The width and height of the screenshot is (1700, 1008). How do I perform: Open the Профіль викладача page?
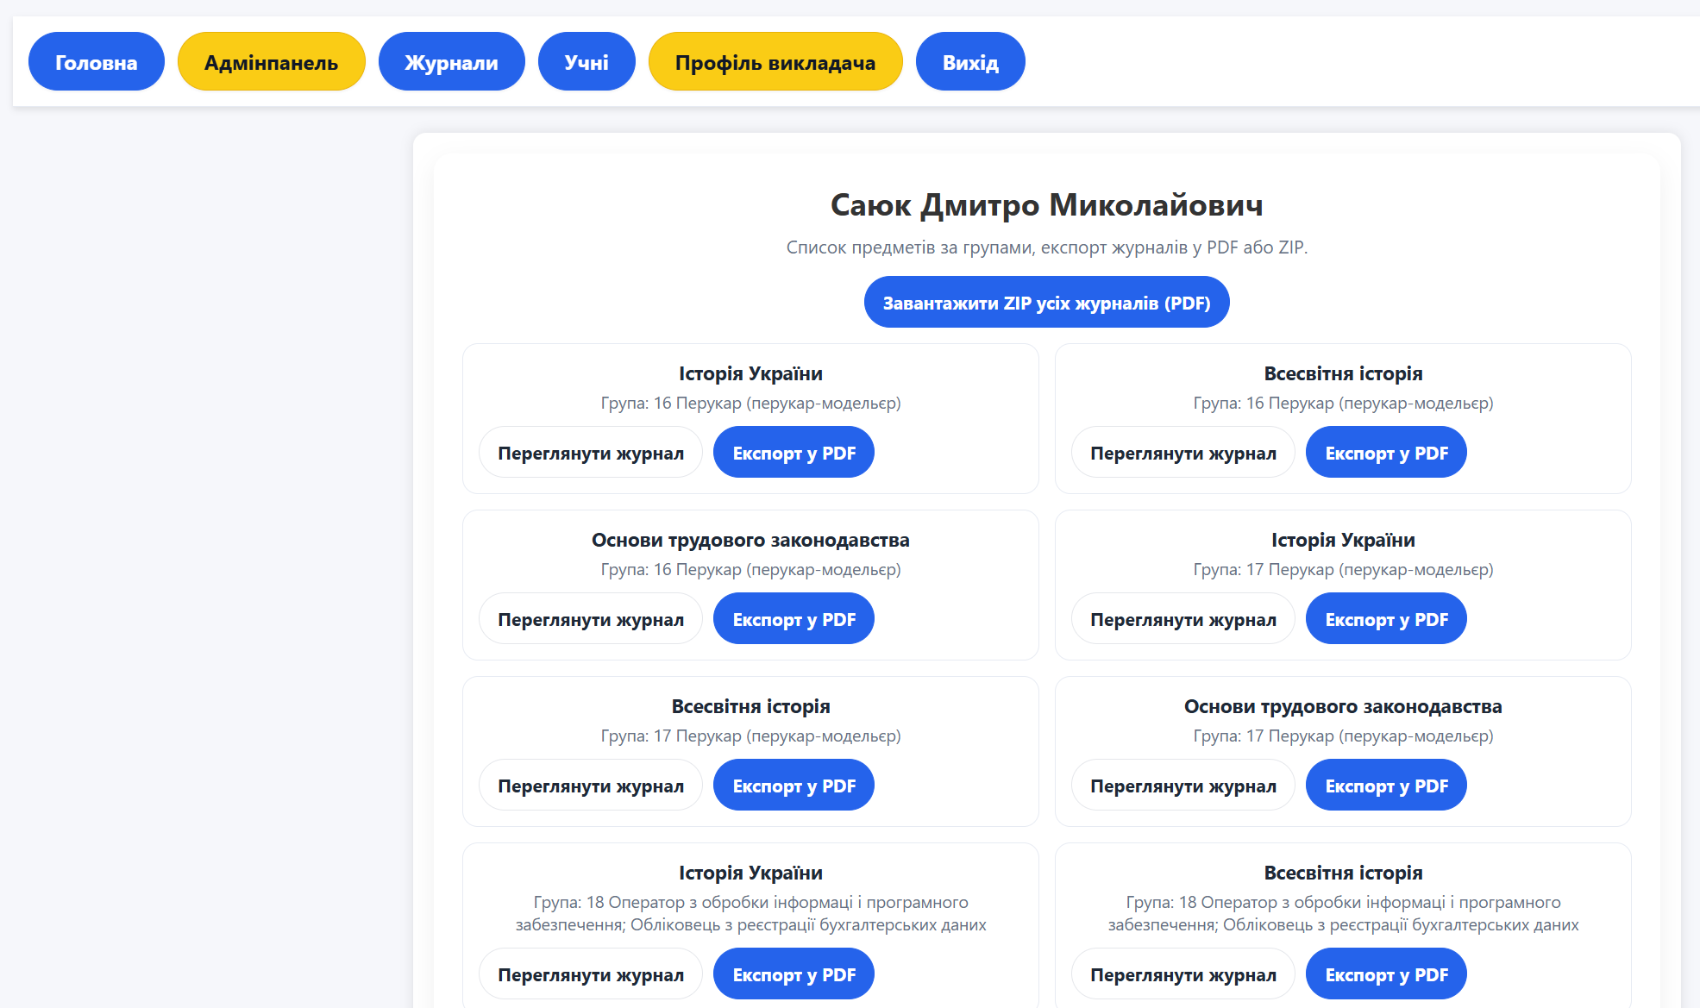775,60
